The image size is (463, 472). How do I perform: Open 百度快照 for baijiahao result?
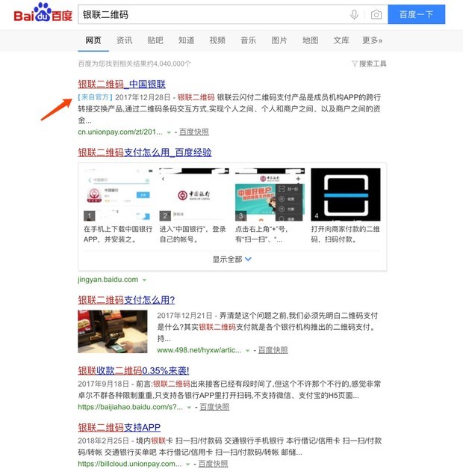pyautogui.click(x=214, y=407)
